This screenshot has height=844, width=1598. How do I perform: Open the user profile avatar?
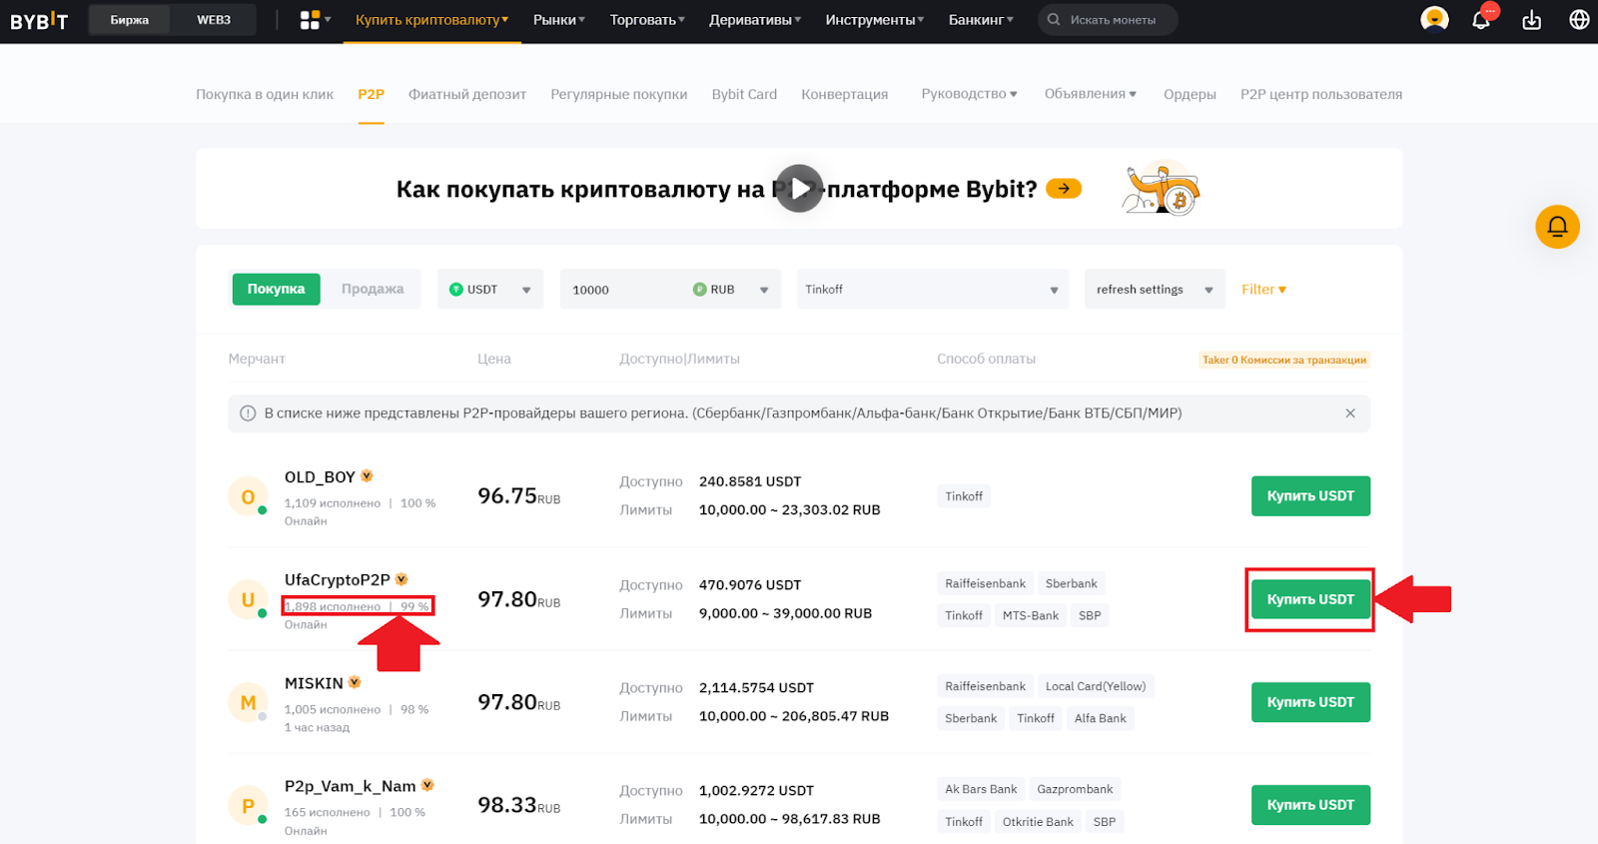pyautogui.click(x=1434, y=20)
